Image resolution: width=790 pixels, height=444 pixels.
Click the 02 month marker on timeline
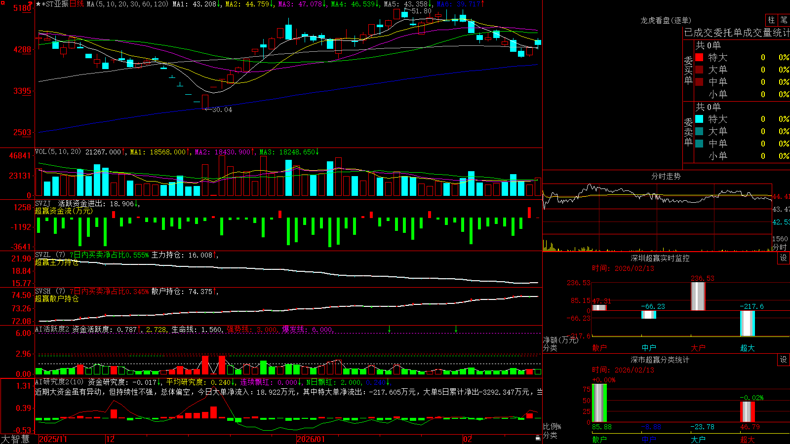coord(468,439)
